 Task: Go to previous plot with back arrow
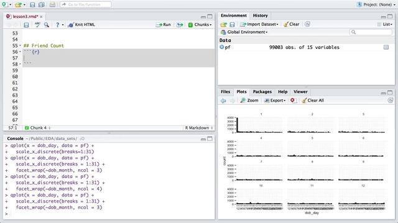coord(223,100)
